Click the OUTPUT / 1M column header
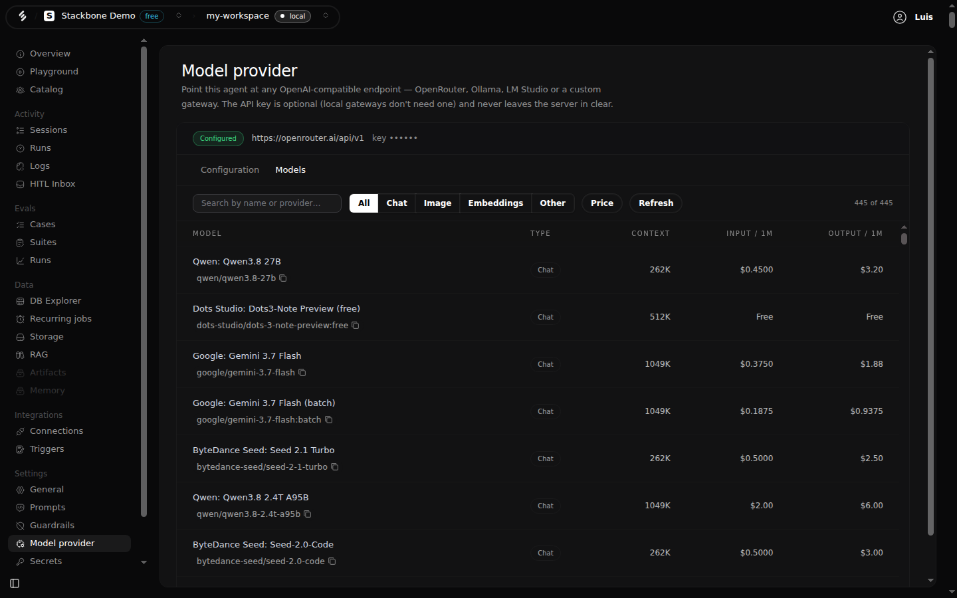Viewport: 957px width, 598px height. (855, 234)
